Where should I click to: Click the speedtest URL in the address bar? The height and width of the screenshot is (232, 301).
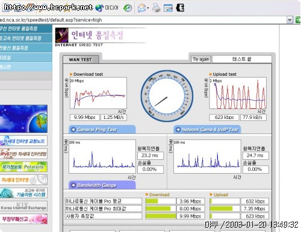51,20
